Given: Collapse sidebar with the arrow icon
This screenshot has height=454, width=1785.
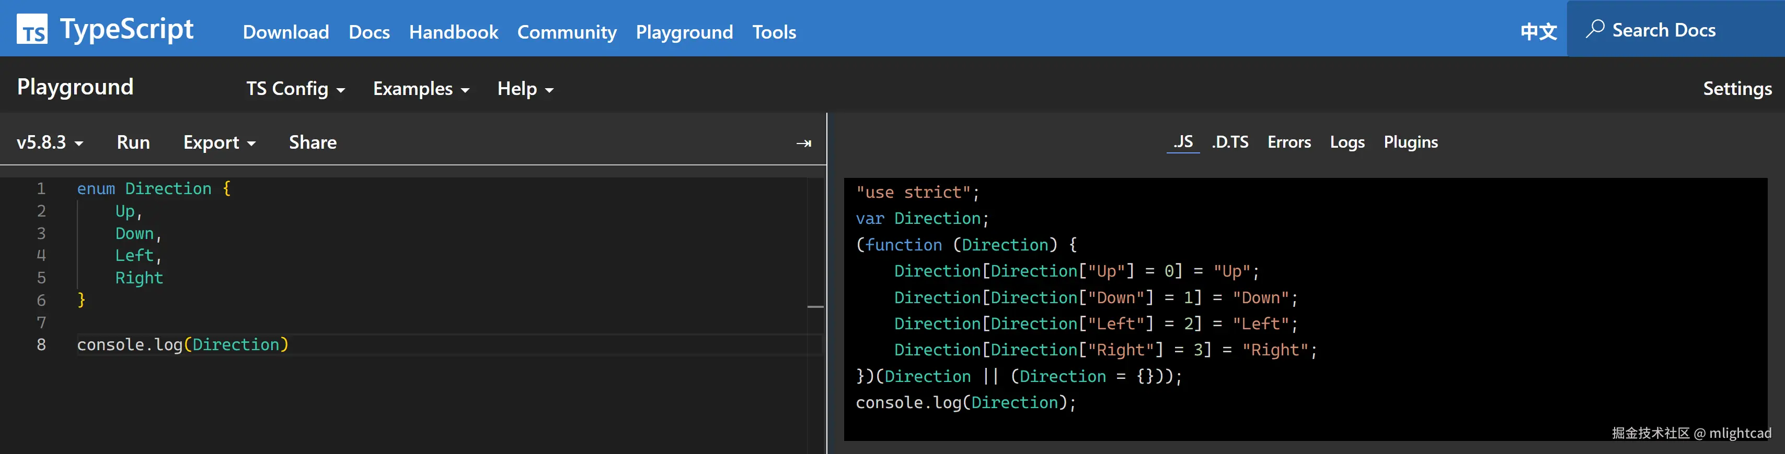Looking at the screenshot, I should (x=803, y=144).
